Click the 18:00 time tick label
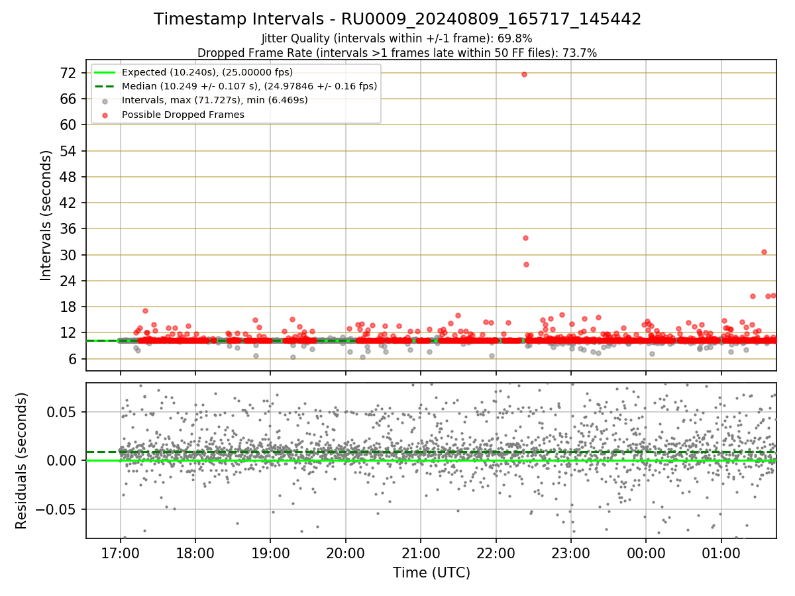This screenshot has width=795, height=596. [x=195, y=553]
